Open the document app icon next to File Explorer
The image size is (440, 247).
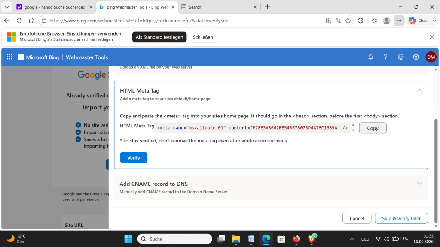tap(251, 239)
